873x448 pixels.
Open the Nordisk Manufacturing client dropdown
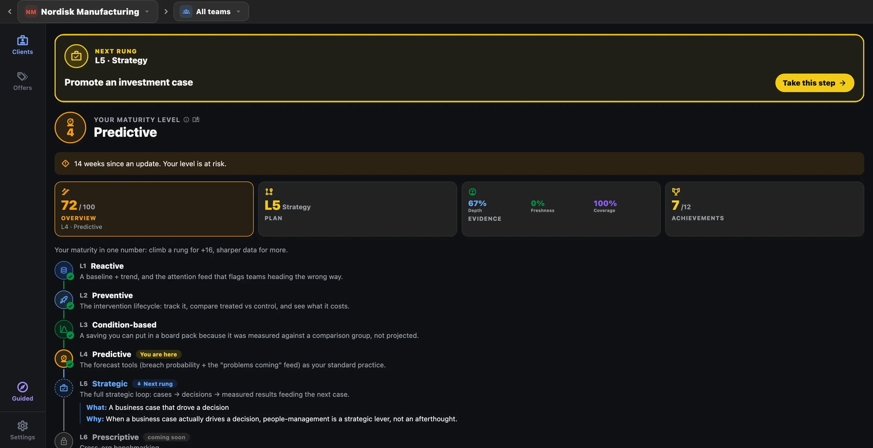[88, 12]
